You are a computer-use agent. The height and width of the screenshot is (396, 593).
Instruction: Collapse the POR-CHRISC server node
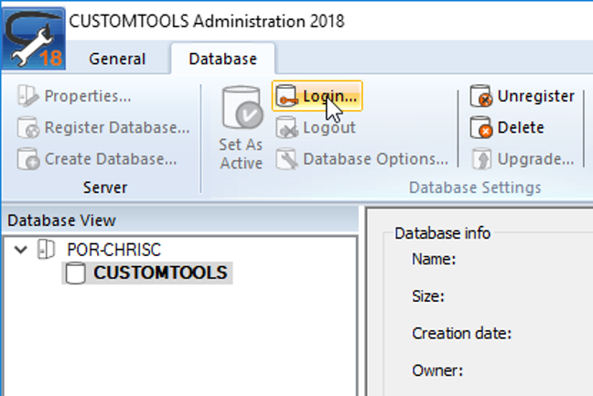pyautogui.click(x=20, y=250)
